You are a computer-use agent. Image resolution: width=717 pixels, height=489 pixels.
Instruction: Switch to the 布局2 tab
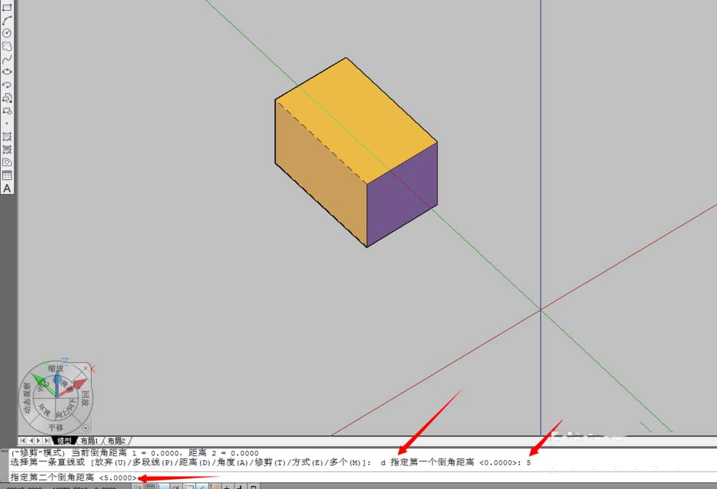click(x=117, y=440)
